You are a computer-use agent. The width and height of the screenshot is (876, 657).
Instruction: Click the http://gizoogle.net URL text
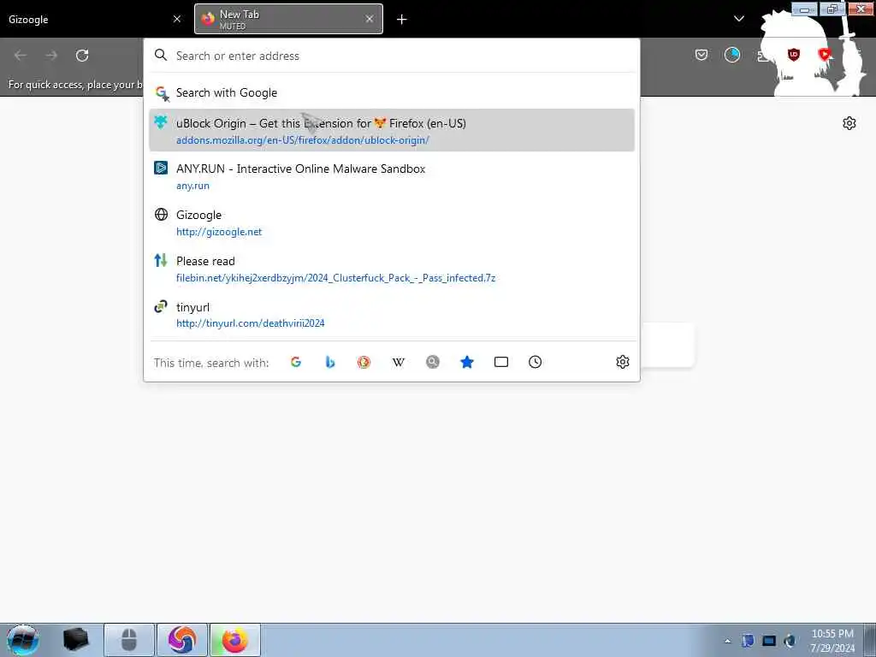tap(219, 232)
